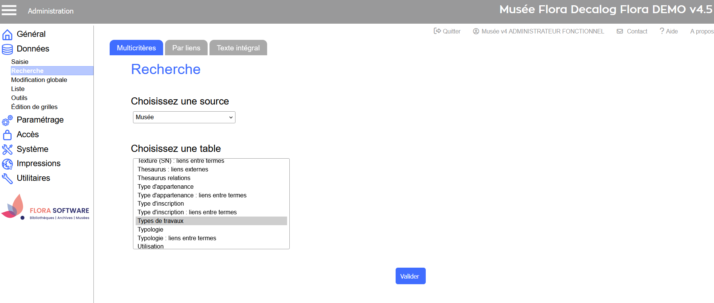
Task: Click the Flora Software logo
Action: point(45,208)
